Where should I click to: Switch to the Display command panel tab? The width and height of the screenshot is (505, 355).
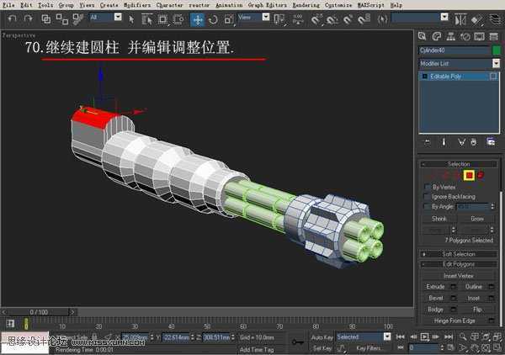pyautogui.click(x=479, y=36)
